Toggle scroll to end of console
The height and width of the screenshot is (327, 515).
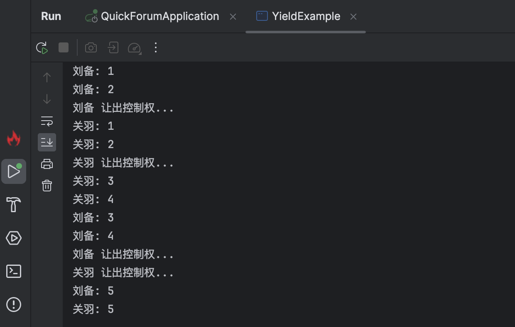tap(47, 142)
